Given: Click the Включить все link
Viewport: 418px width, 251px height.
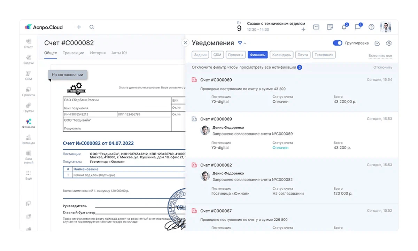Looking at the screenshot, I should coord(380,56).
